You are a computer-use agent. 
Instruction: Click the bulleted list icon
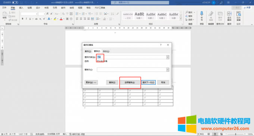tap(77, 14)
